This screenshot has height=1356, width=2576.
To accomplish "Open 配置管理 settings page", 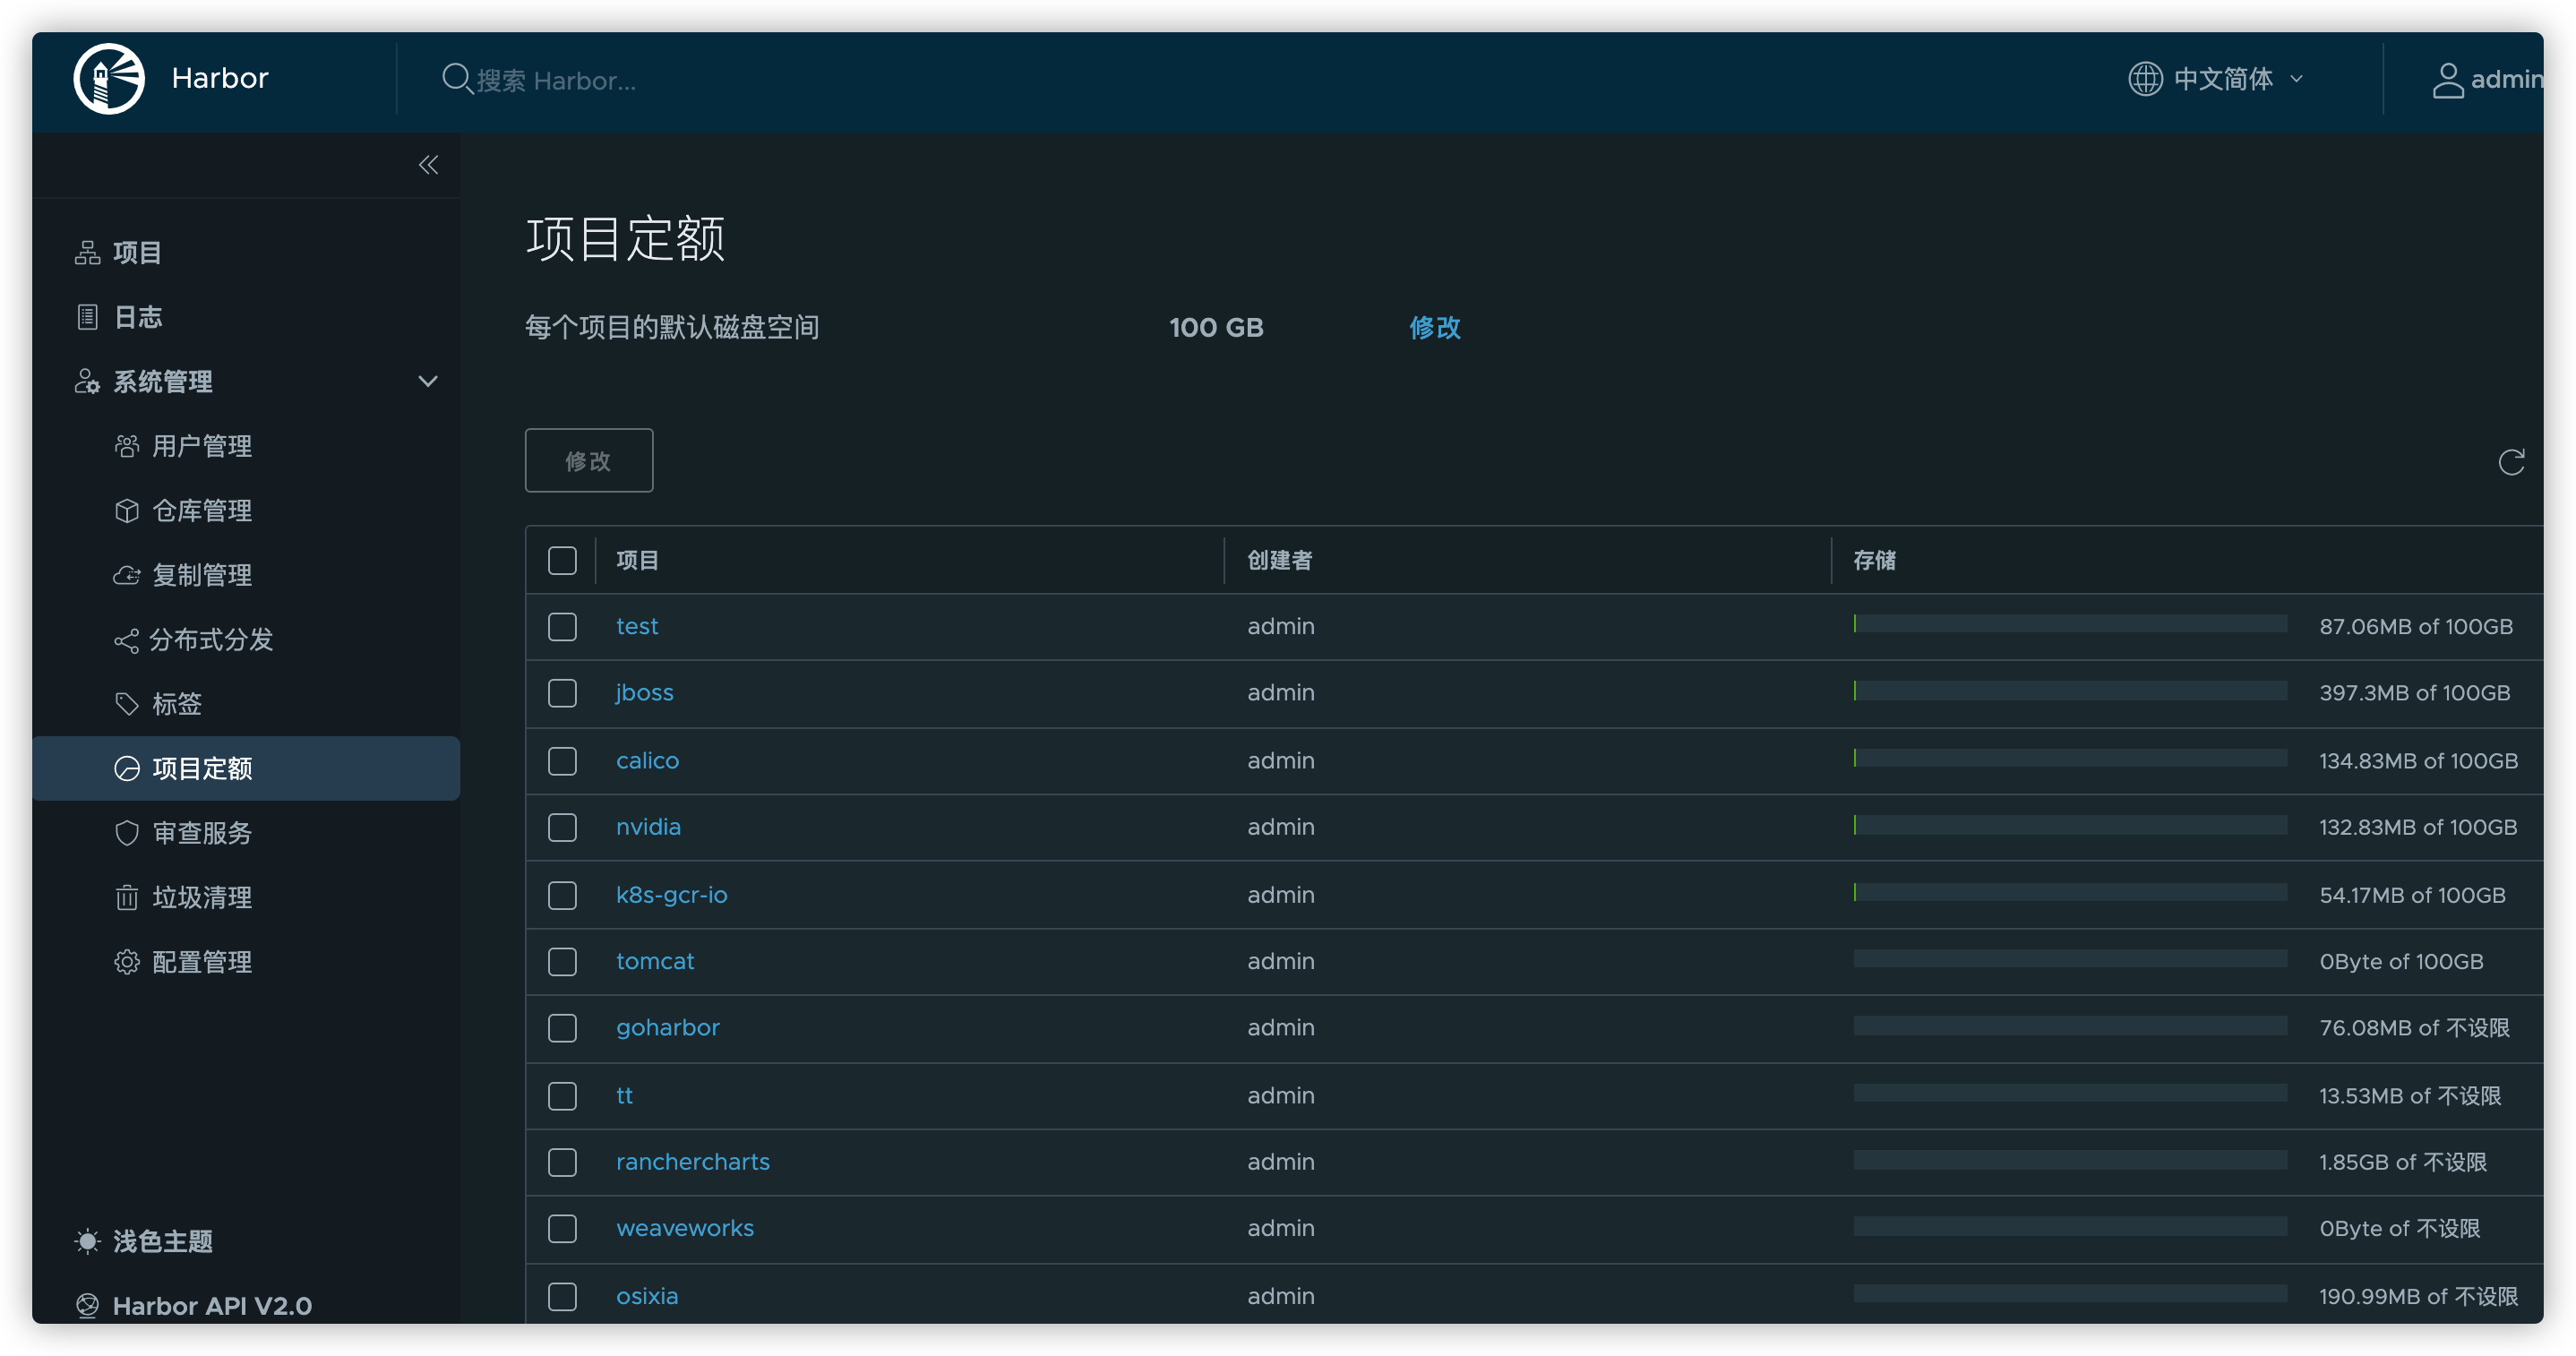I will [x=202, y=962].
